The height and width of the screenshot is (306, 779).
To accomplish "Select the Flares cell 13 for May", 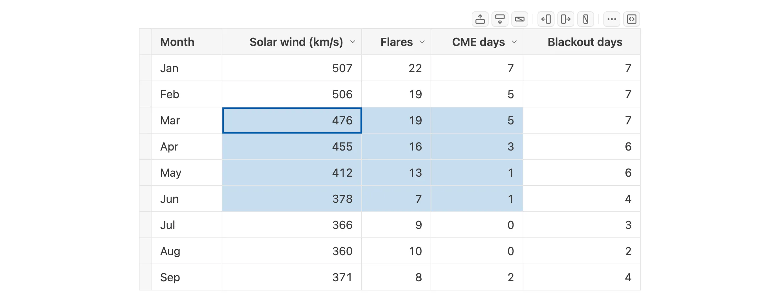I will coord(396,173).
